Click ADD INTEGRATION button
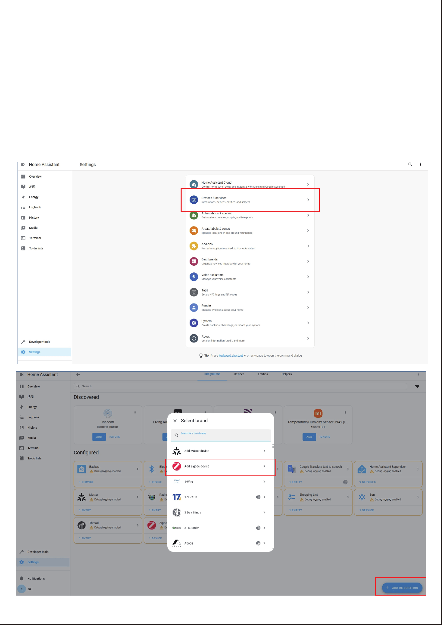This screenshot has height=625, width=442. click(x=402, y=588)
